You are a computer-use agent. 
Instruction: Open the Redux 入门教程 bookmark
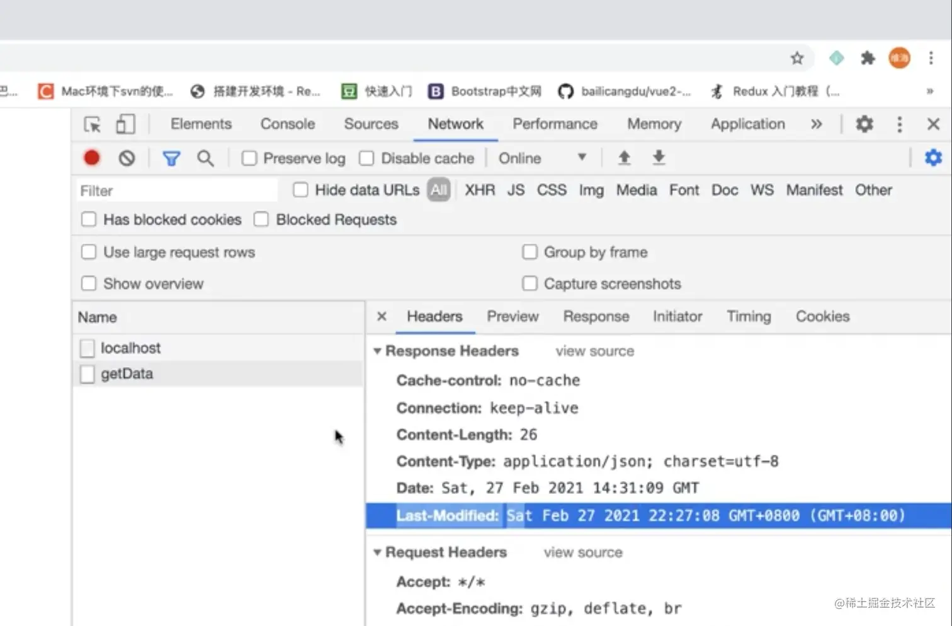[775, 91]
